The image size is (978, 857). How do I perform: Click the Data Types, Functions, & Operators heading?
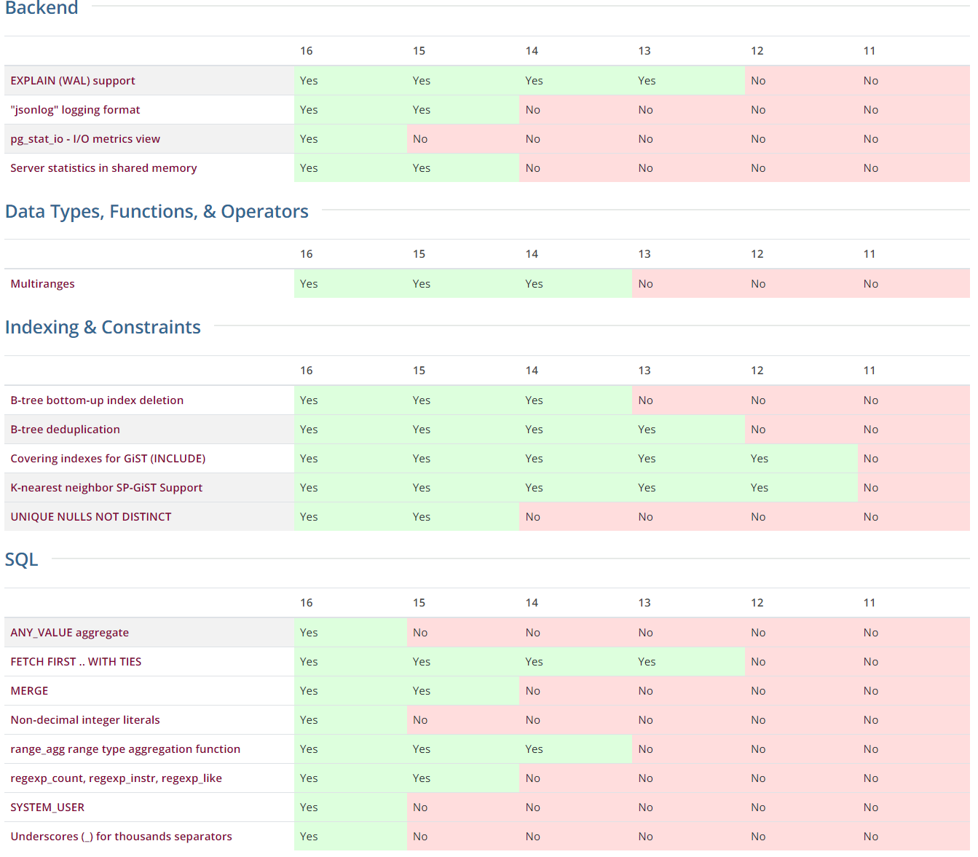(x=157, y=212)
